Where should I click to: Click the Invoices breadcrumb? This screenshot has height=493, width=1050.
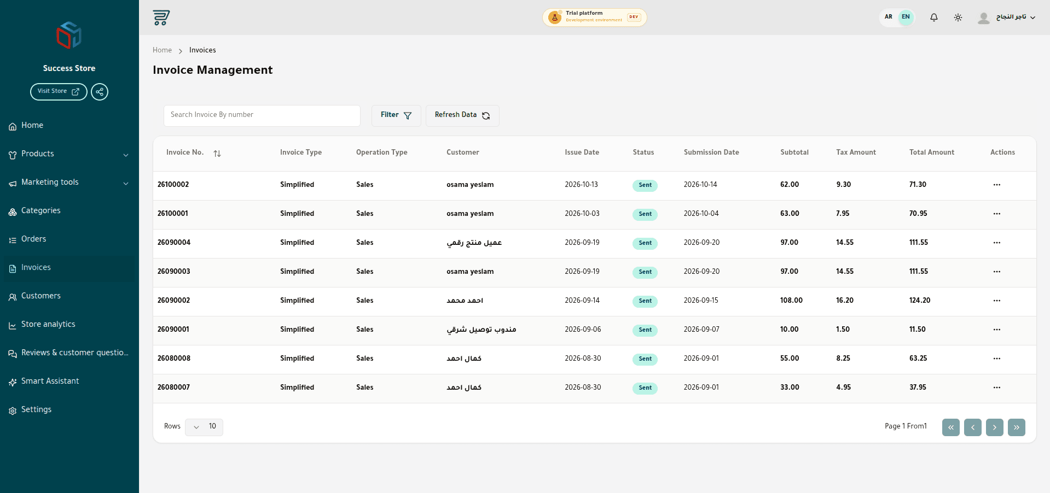pyautogui.click(x=202, y=50)
